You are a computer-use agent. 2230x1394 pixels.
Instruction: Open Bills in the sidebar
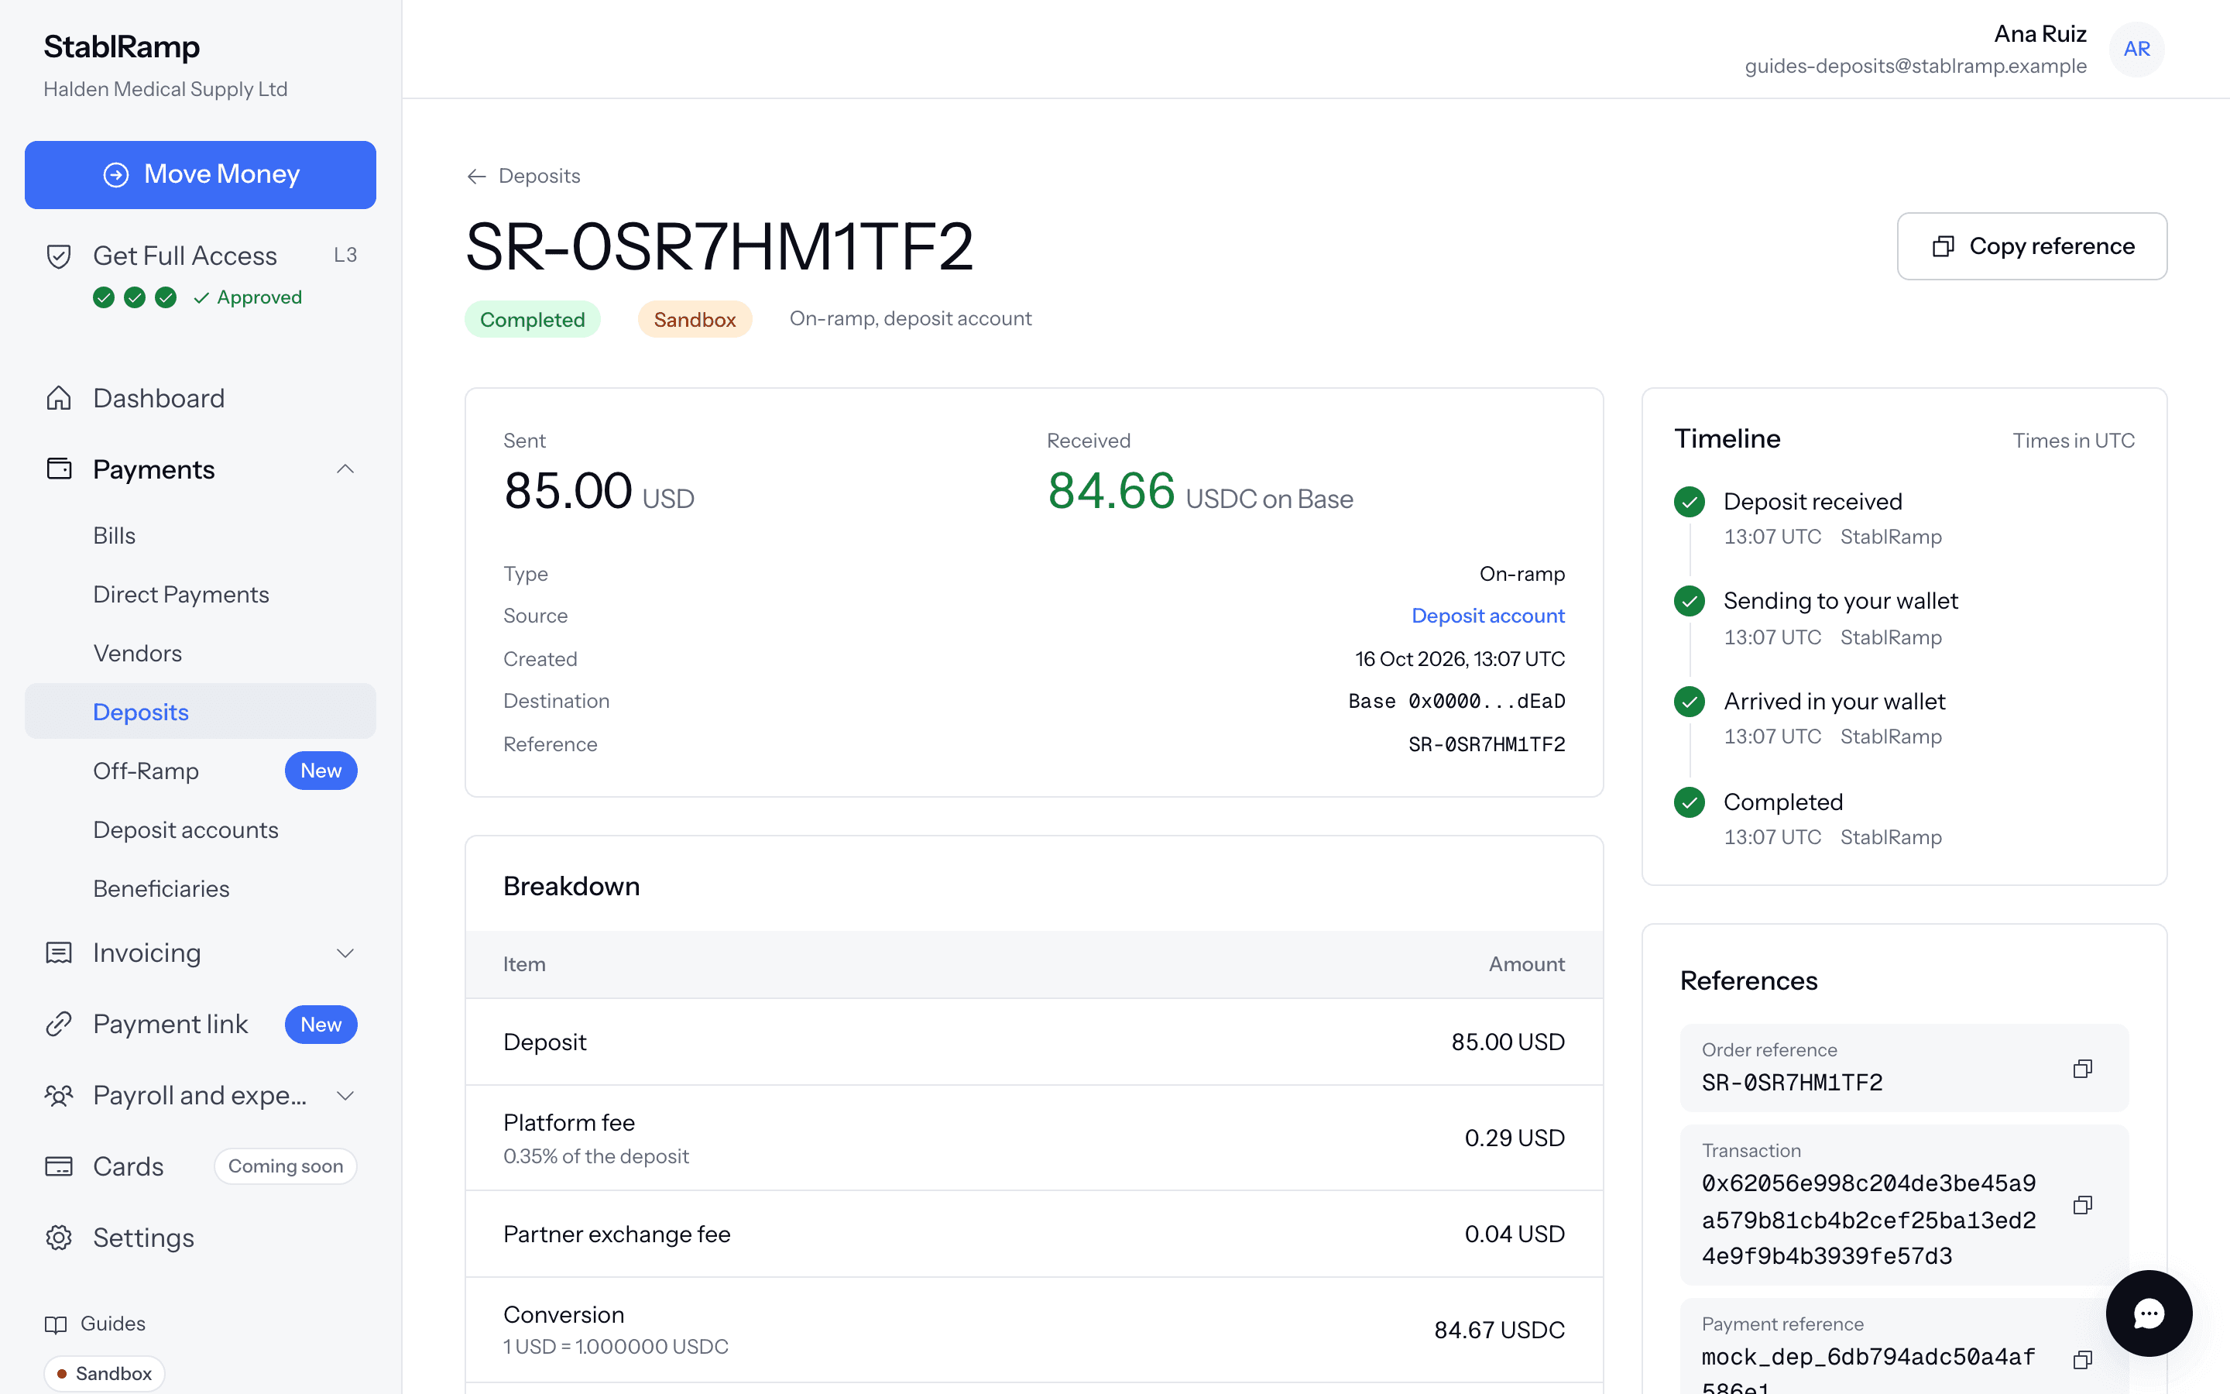click(115, 536)
